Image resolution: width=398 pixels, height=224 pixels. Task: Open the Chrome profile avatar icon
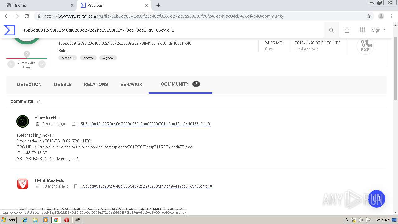[381, 16]
